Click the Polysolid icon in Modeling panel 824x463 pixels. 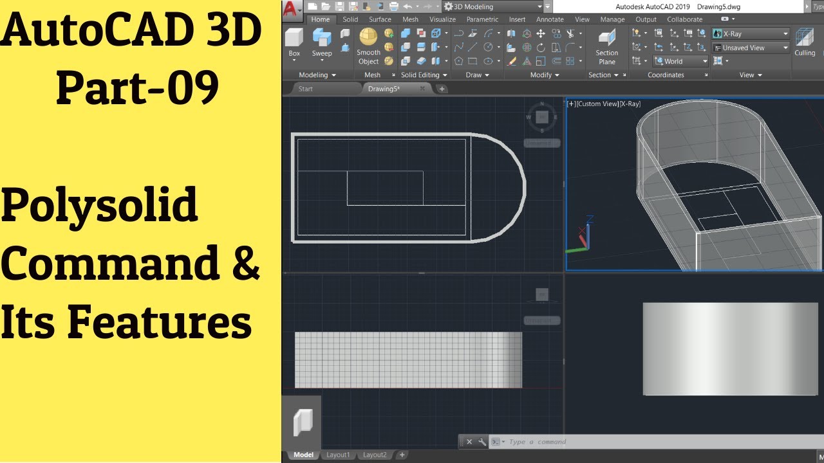(x=345, y=33)
